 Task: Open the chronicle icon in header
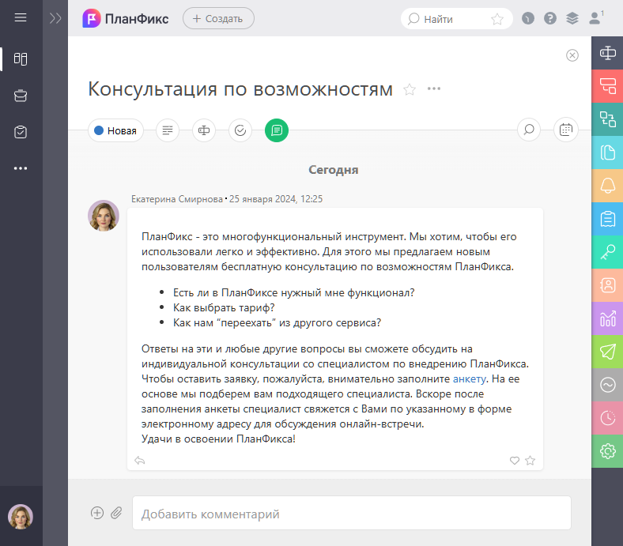527,18
